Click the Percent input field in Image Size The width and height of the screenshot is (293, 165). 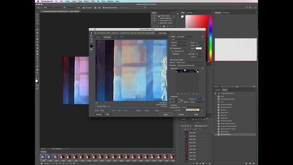198,99
